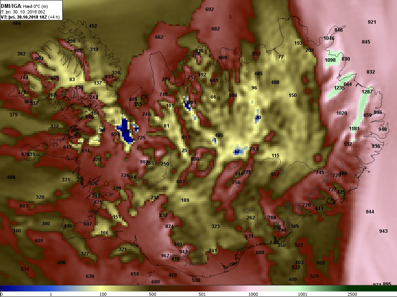Click the '-20' negative height value
Image resolution: width=397 pixels, height=297 pixels.
coord(257,118)
